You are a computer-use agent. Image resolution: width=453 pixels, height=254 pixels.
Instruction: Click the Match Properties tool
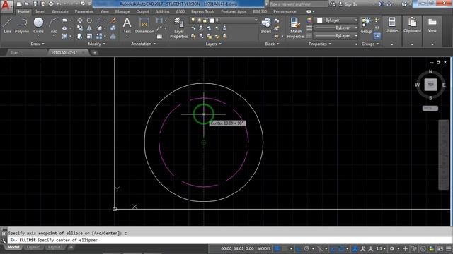click(x=296, y=28)
